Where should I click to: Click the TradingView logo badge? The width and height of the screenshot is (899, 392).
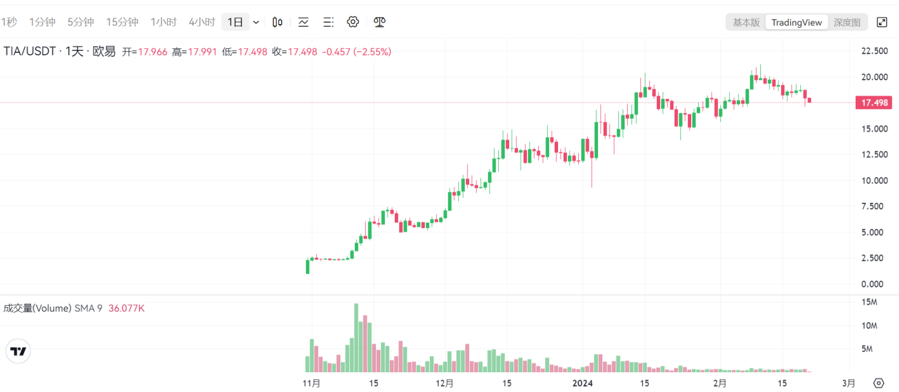pos(18,351)
